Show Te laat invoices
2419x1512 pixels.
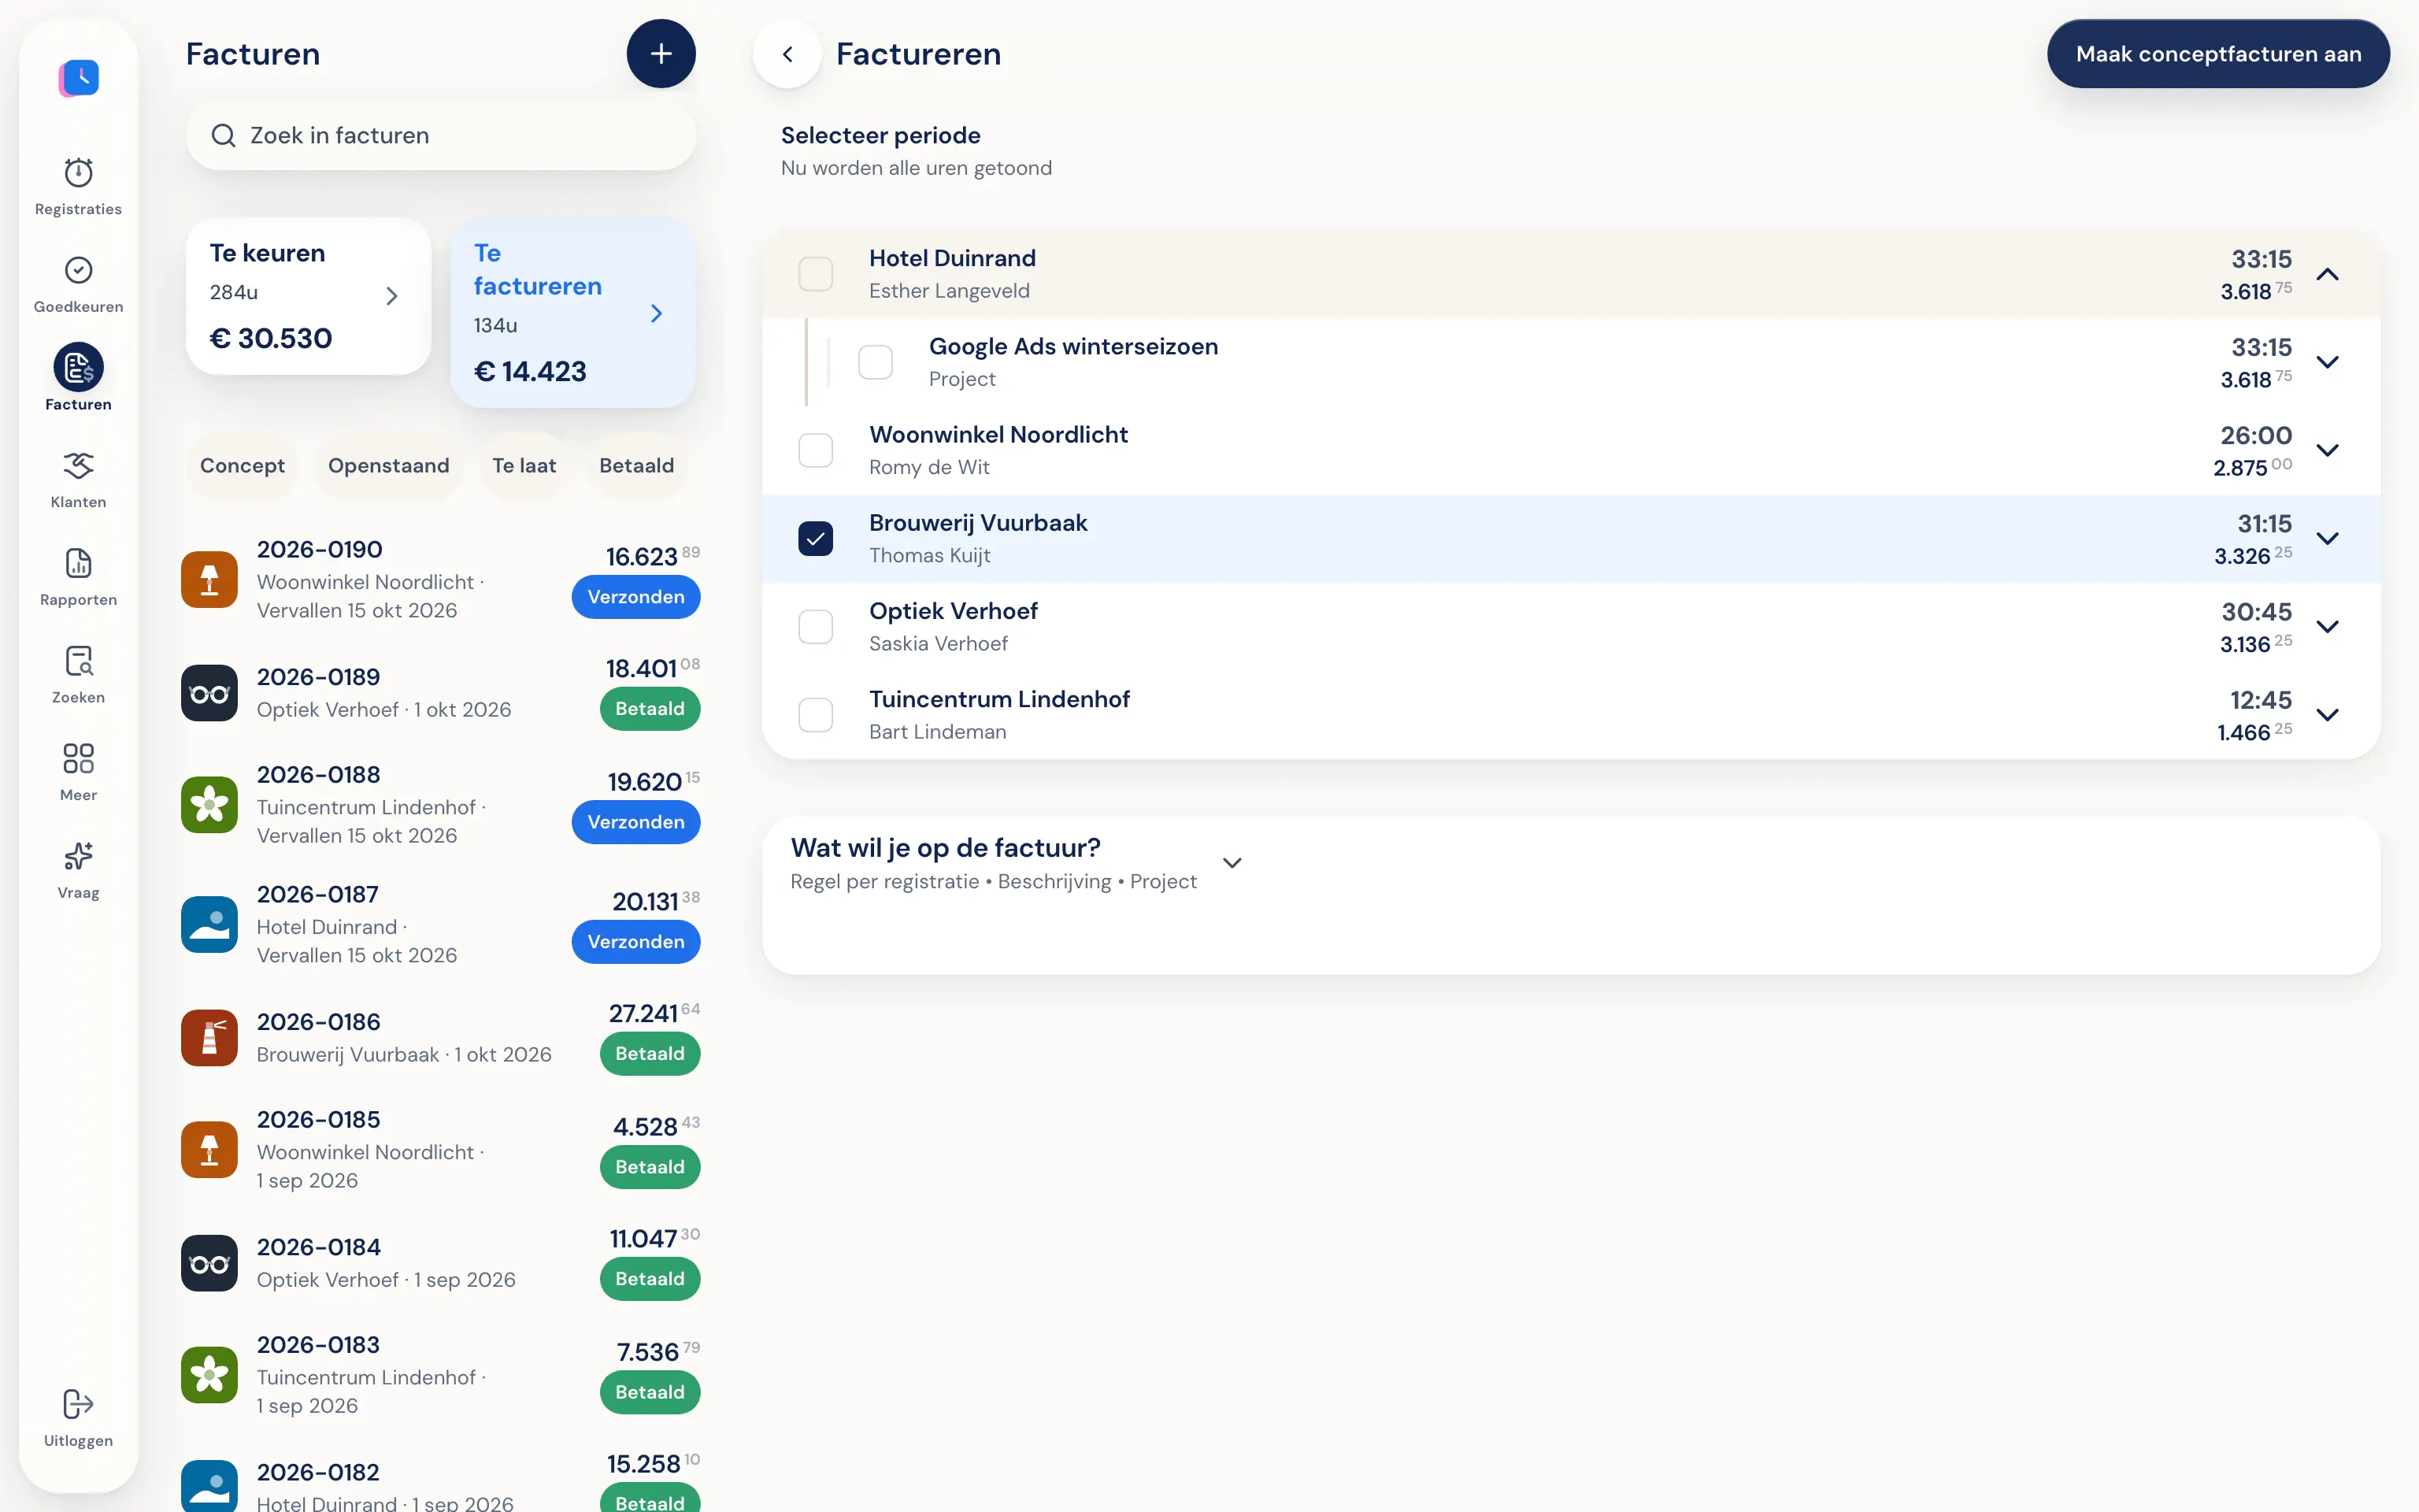(x=524, y=465)
